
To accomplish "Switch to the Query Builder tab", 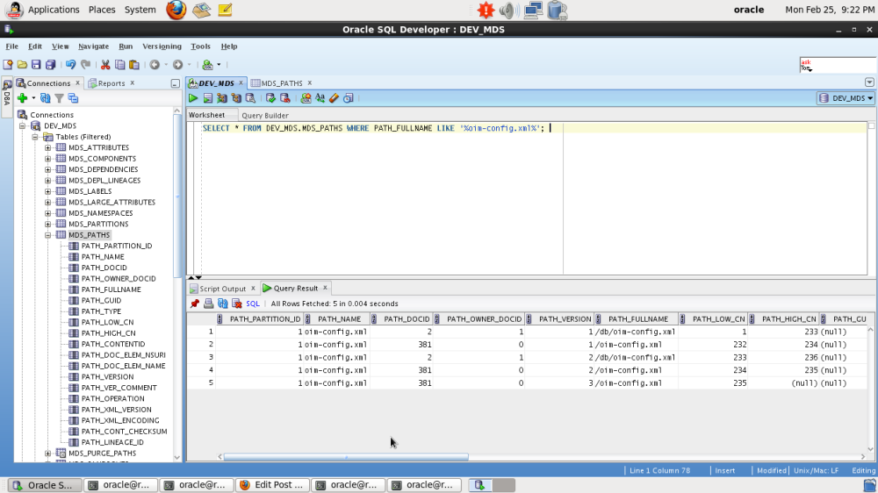I will coord(265,115).
